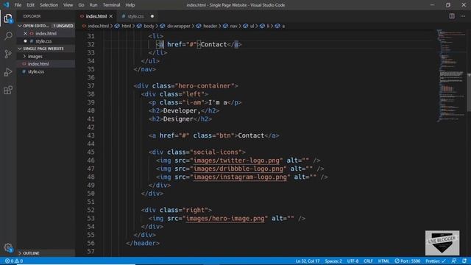The height and width of the screenshot is (265, 471).
Task: Click the VS Code logo icon
Action: pos(7,5)
